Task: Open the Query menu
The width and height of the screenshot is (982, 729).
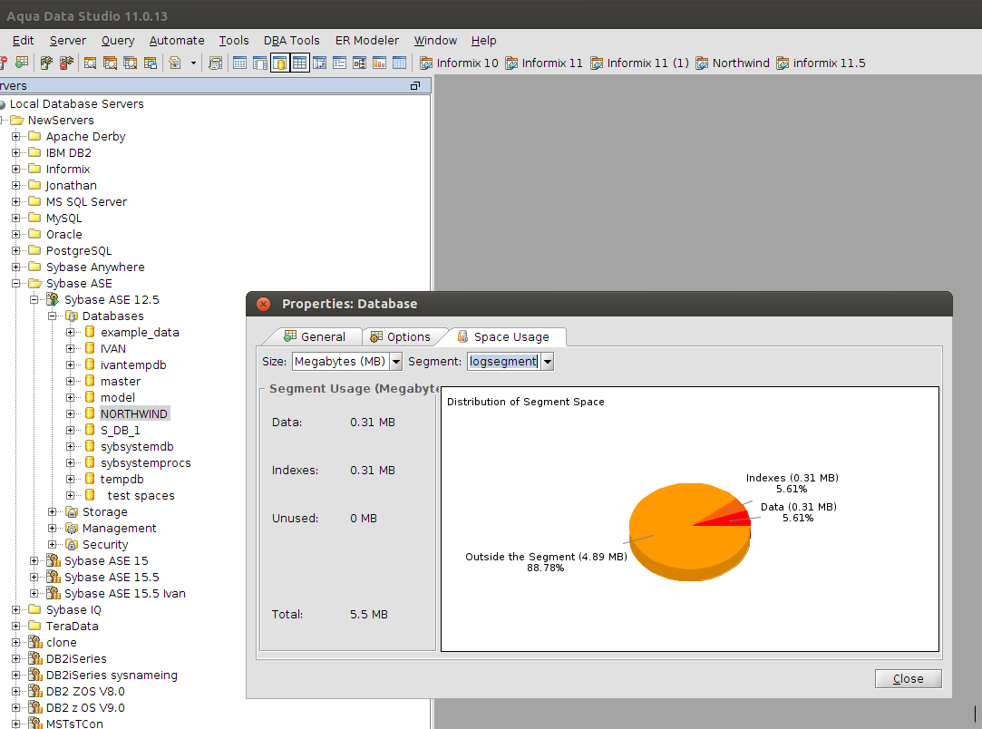Action: 118,40
